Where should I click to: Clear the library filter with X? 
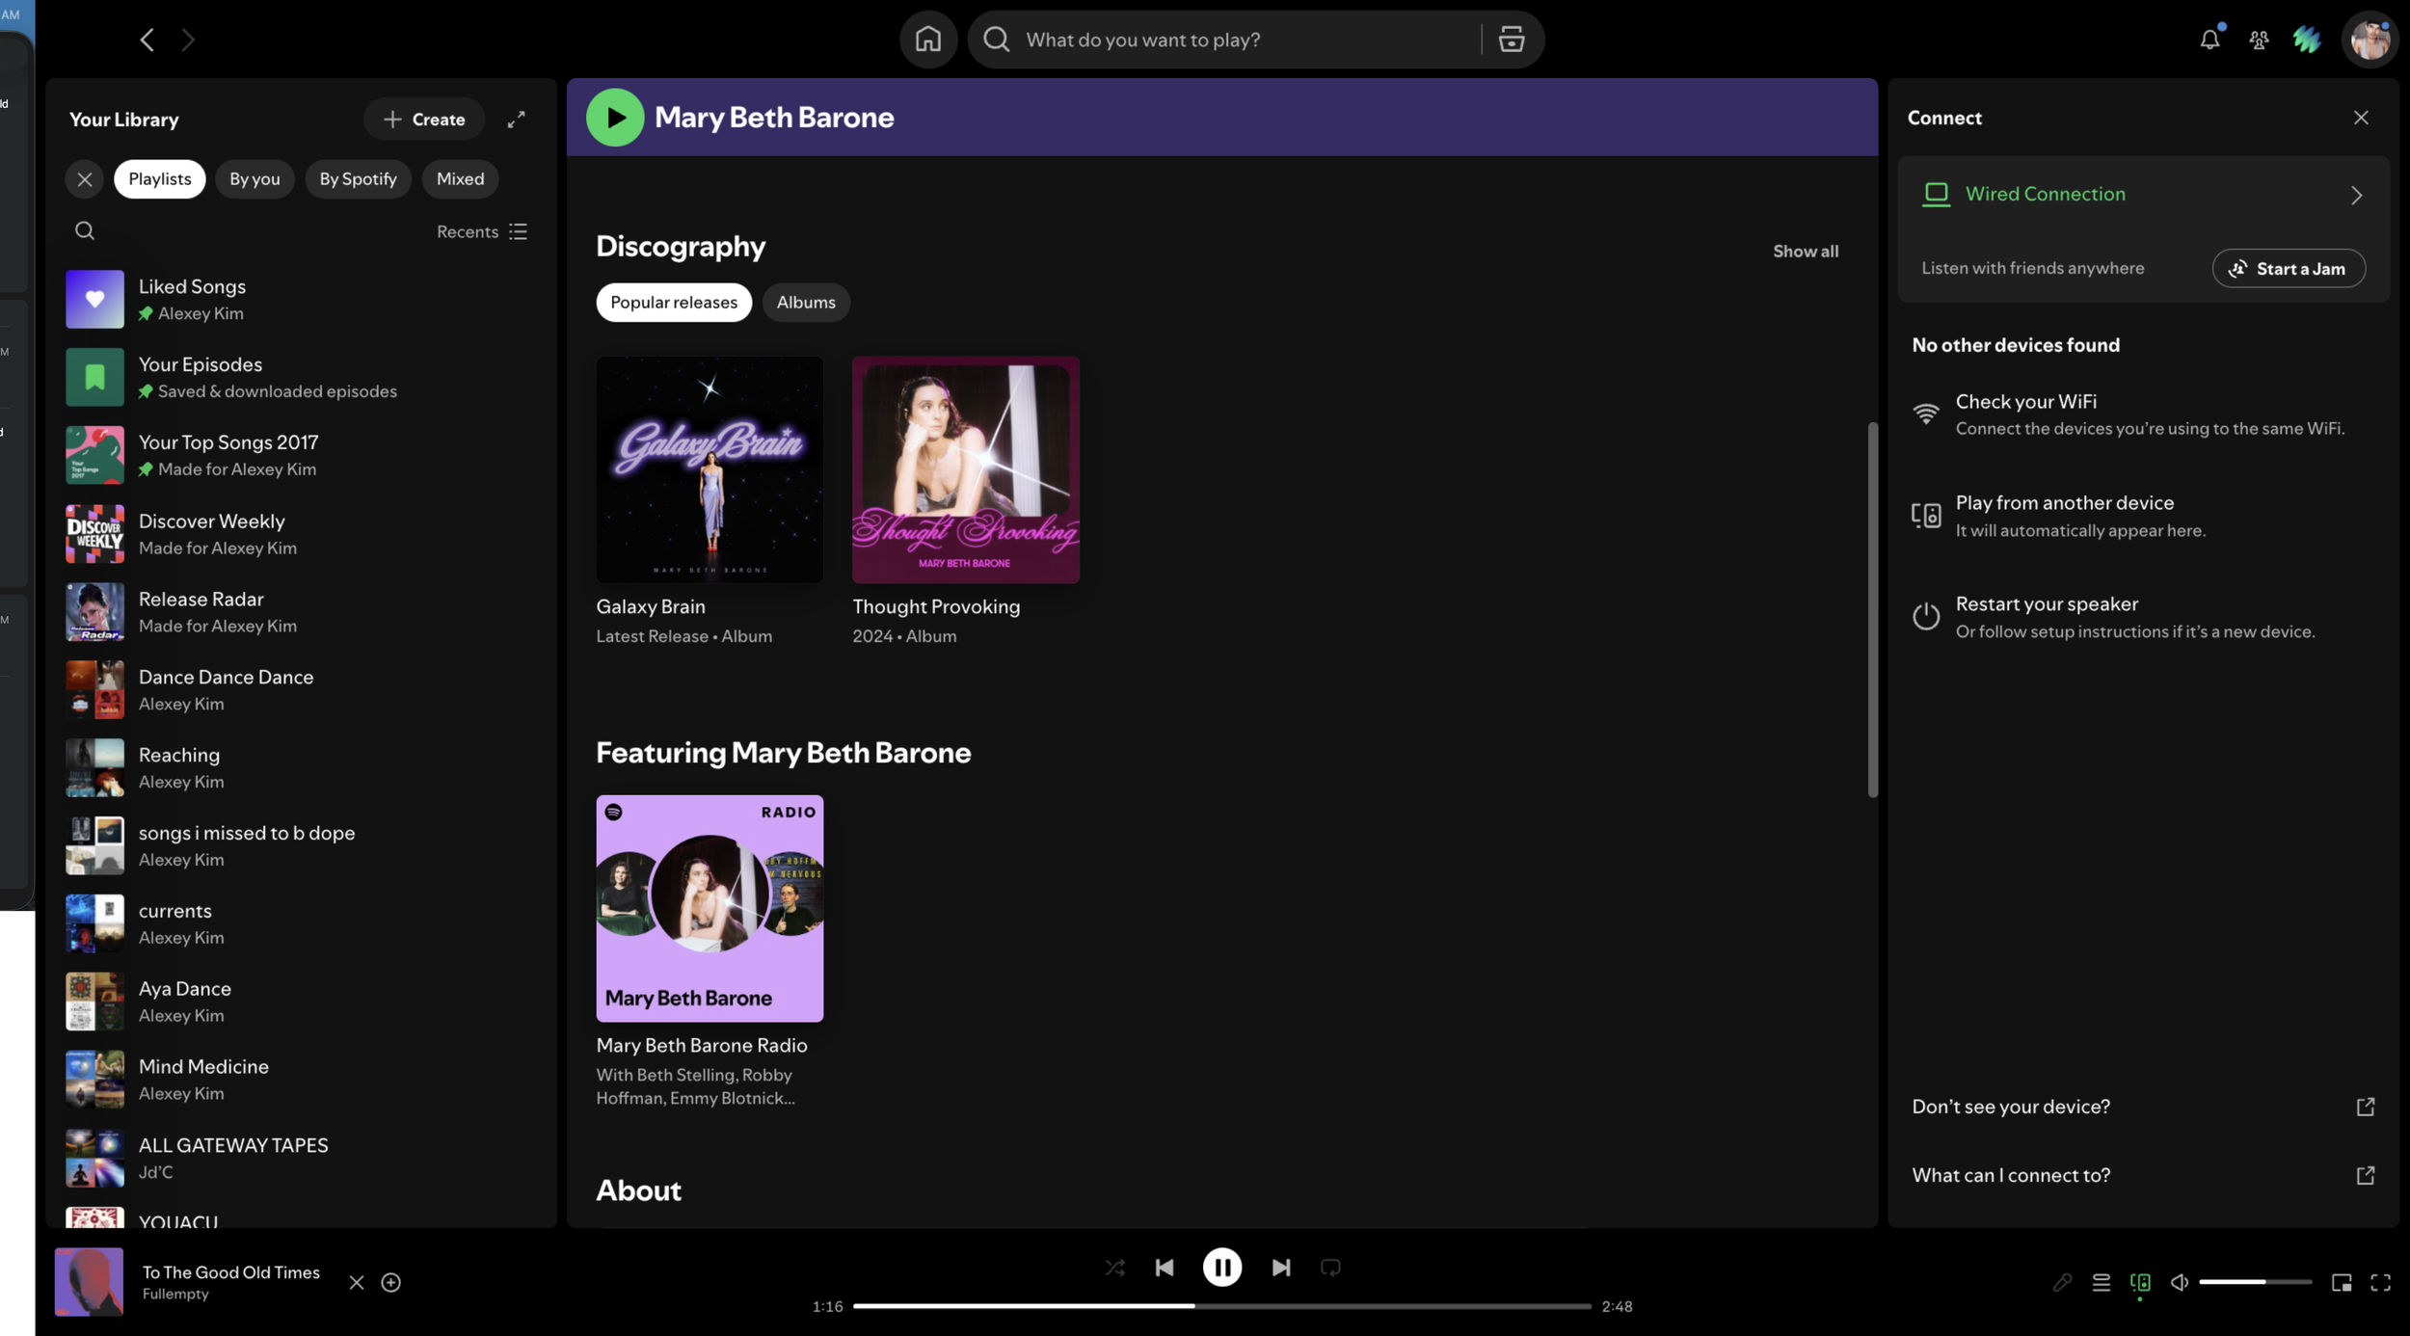(85, 179)
